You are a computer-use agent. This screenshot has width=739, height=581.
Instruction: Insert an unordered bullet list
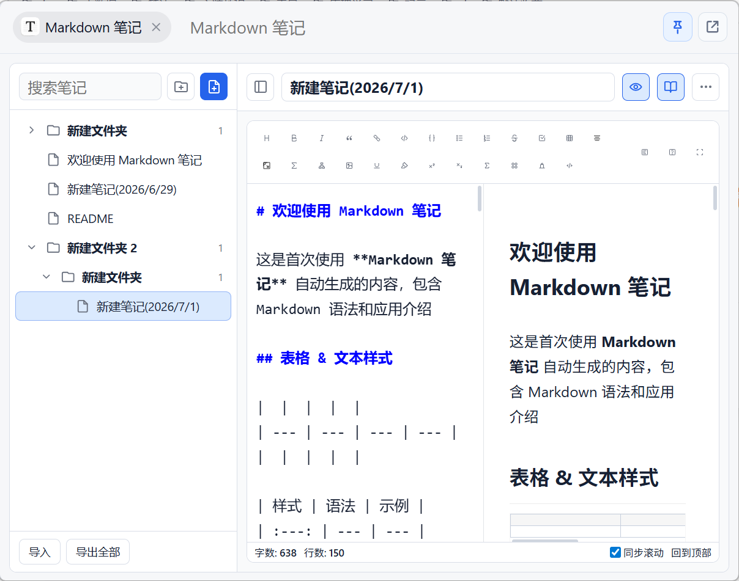pyautogui.click(x=459, y=139)
